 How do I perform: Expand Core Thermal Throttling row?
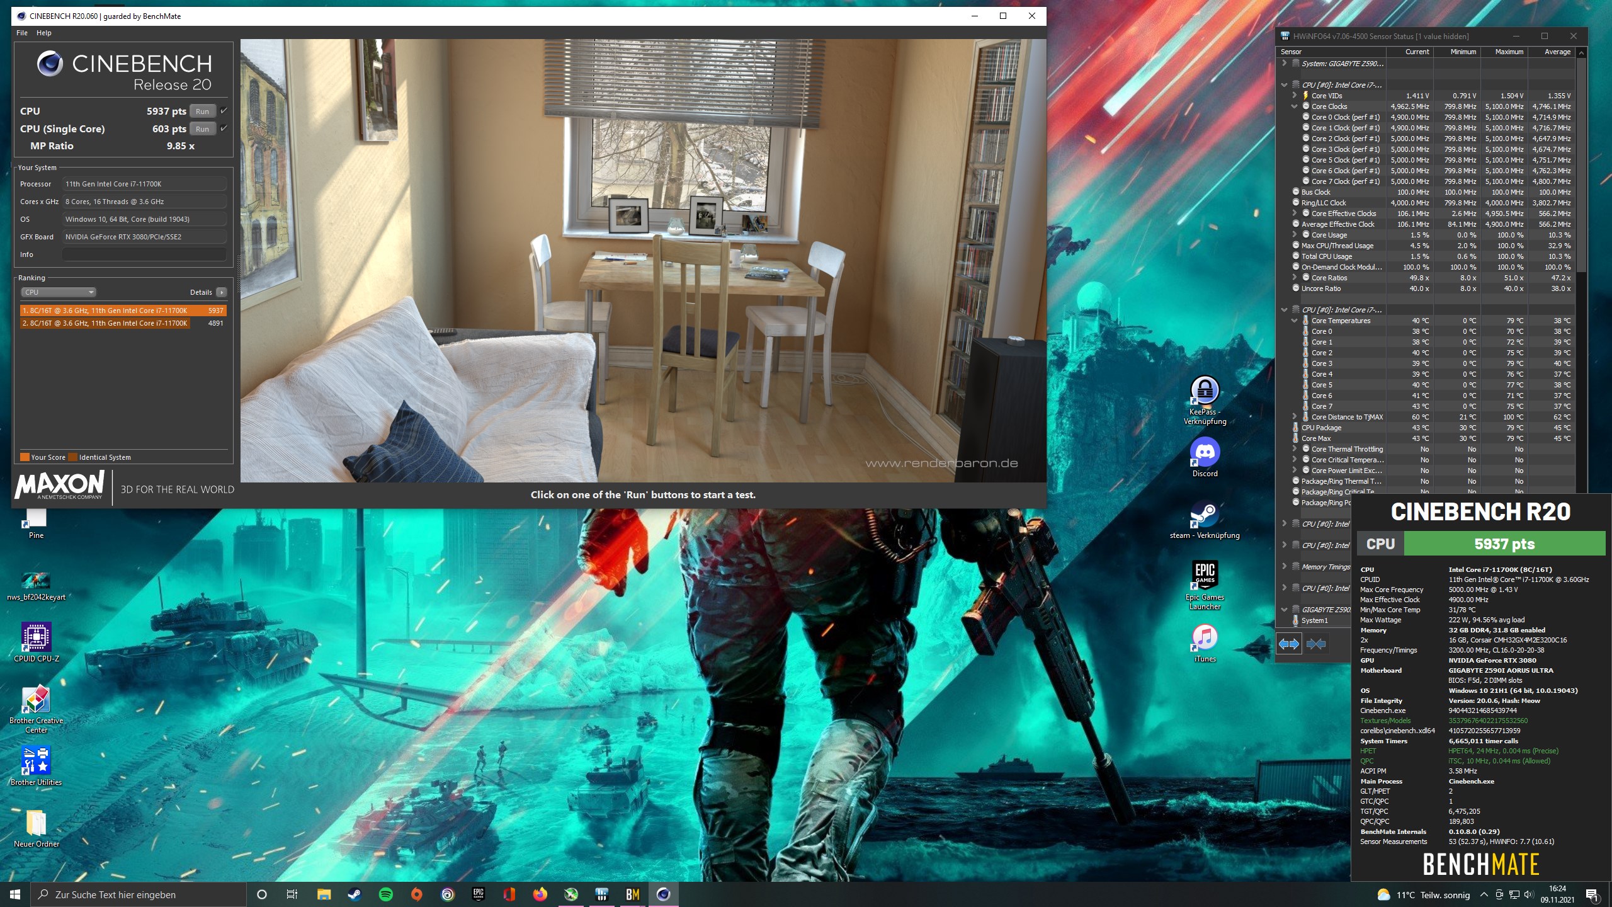tap(1295, 449)
